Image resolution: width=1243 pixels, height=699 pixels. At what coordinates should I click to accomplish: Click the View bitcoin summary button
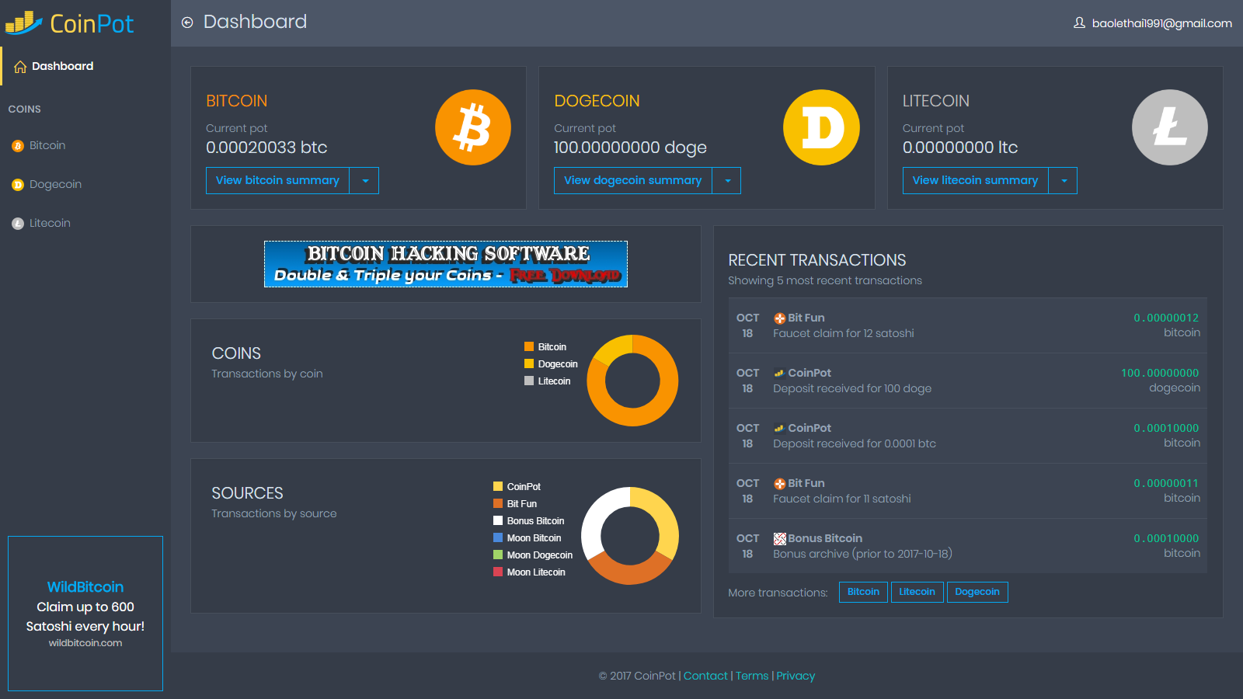(277, 181)
